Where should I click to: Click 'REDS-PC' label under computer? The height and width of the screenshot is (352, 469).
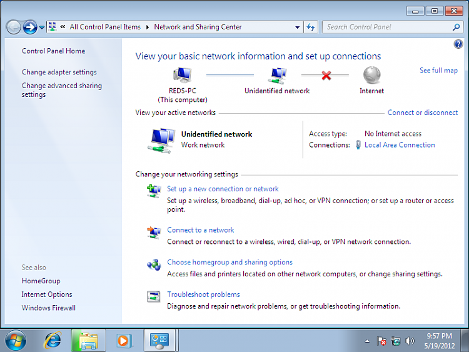182,91
